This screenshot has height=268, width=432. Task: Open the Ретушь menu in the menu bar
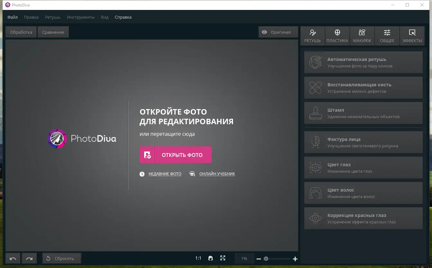point(53,17)
